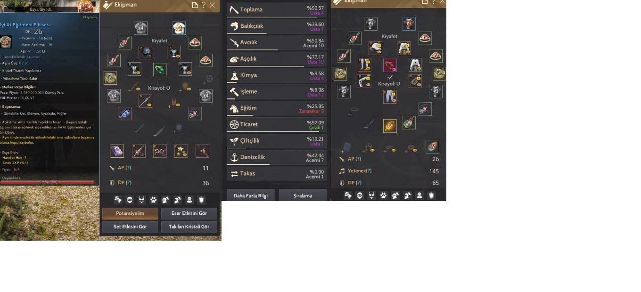Click the glowing IV feather slot

pyautogui.click(x=390, y=126)
